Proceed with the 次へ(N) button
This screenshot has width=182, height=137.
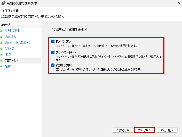(144, 130)
